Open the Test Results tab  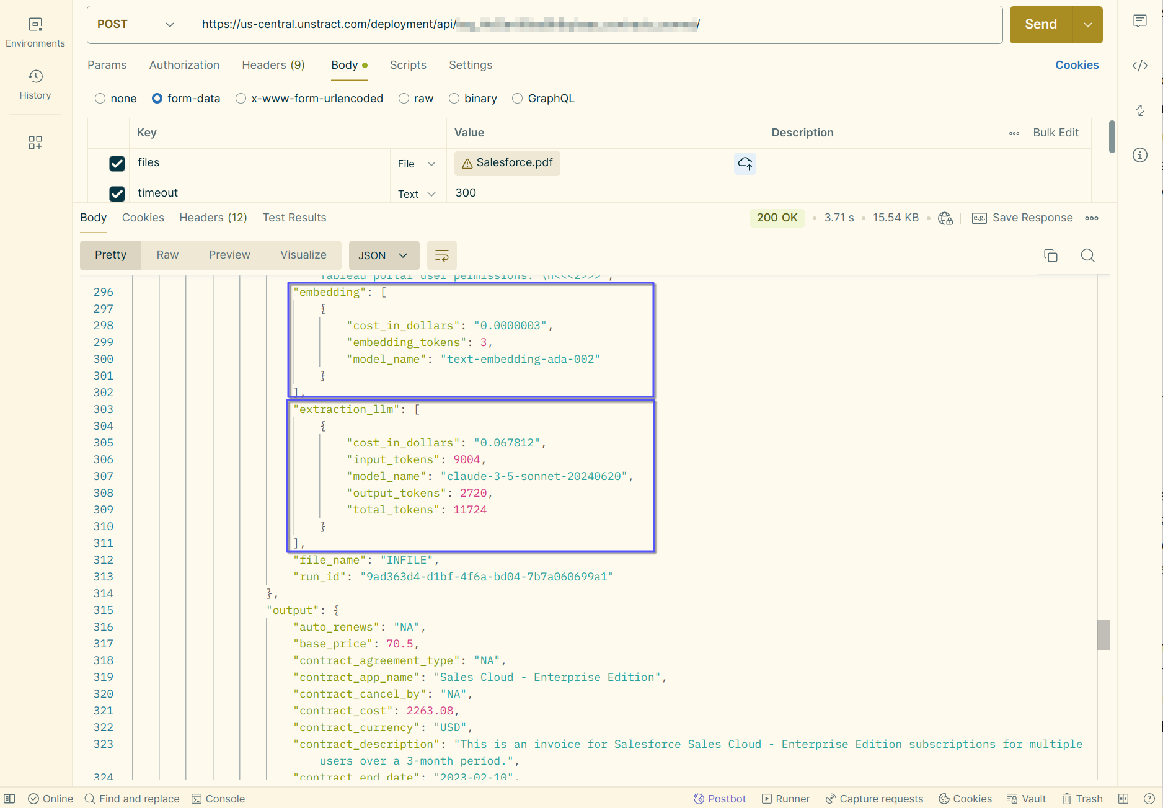coord(294,218)
